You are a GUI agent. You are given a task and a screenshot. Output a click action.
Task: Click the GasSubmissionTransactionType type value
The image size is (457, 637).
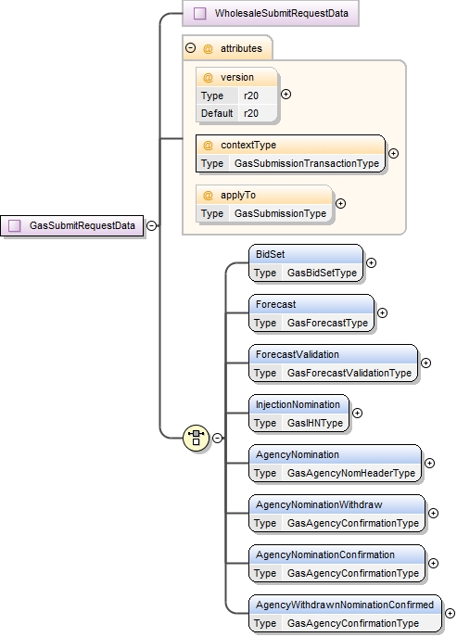307,164
